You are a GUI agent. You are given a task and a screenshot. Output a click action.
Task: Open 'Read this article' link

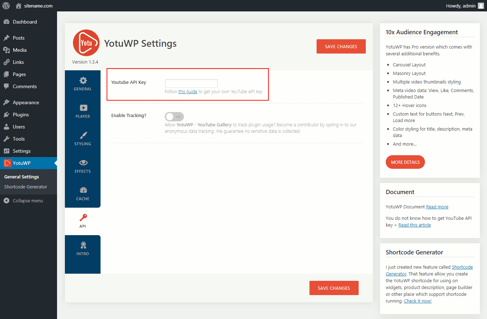pyautogui.click(x=415, y=225)
